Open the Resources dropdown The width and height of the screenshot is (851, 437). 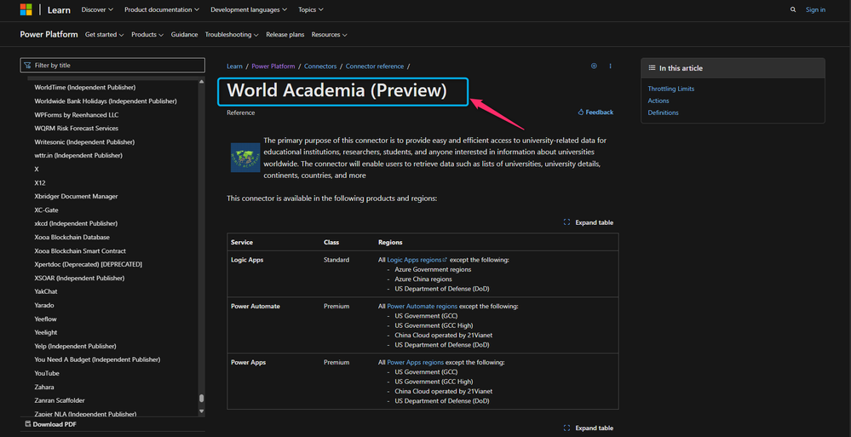[329, 35]
